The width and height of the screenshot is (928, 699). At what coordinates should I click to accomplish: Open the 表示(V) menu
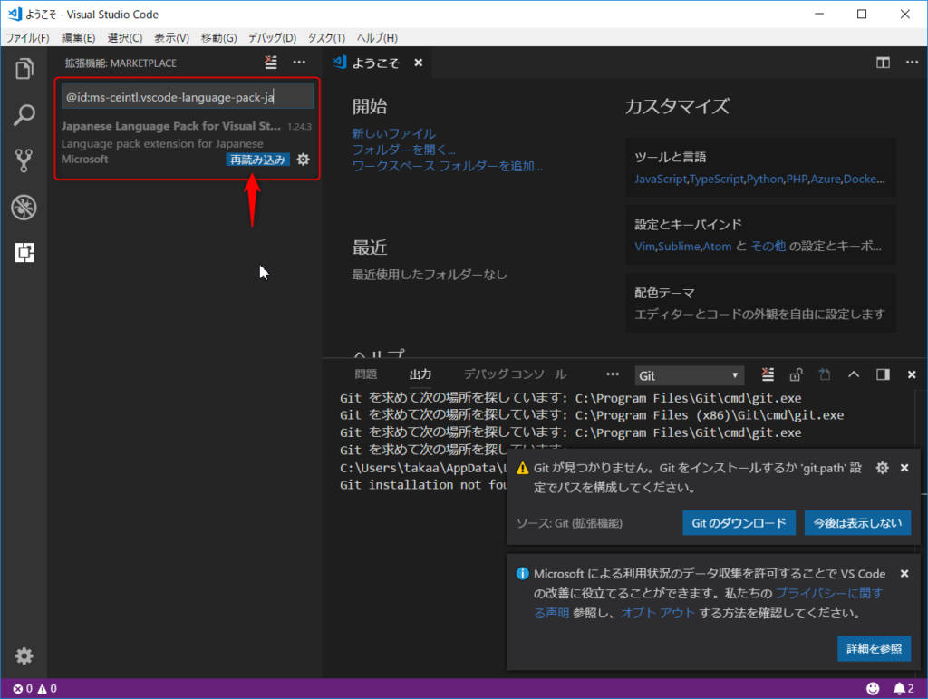[171, 38]
